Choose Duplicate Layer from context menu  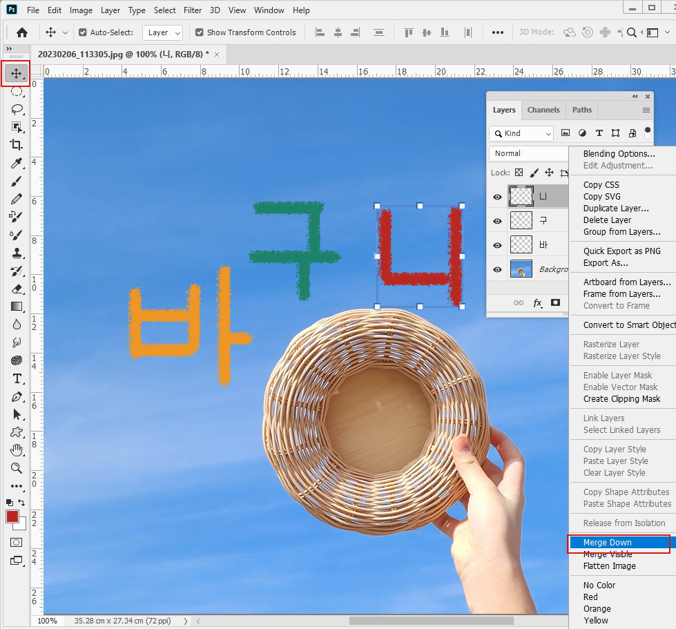click(x=623, y=209)
